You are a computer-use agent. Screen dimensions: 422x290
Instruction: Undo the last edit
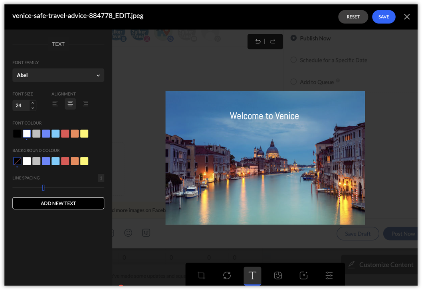click(258, 41)
